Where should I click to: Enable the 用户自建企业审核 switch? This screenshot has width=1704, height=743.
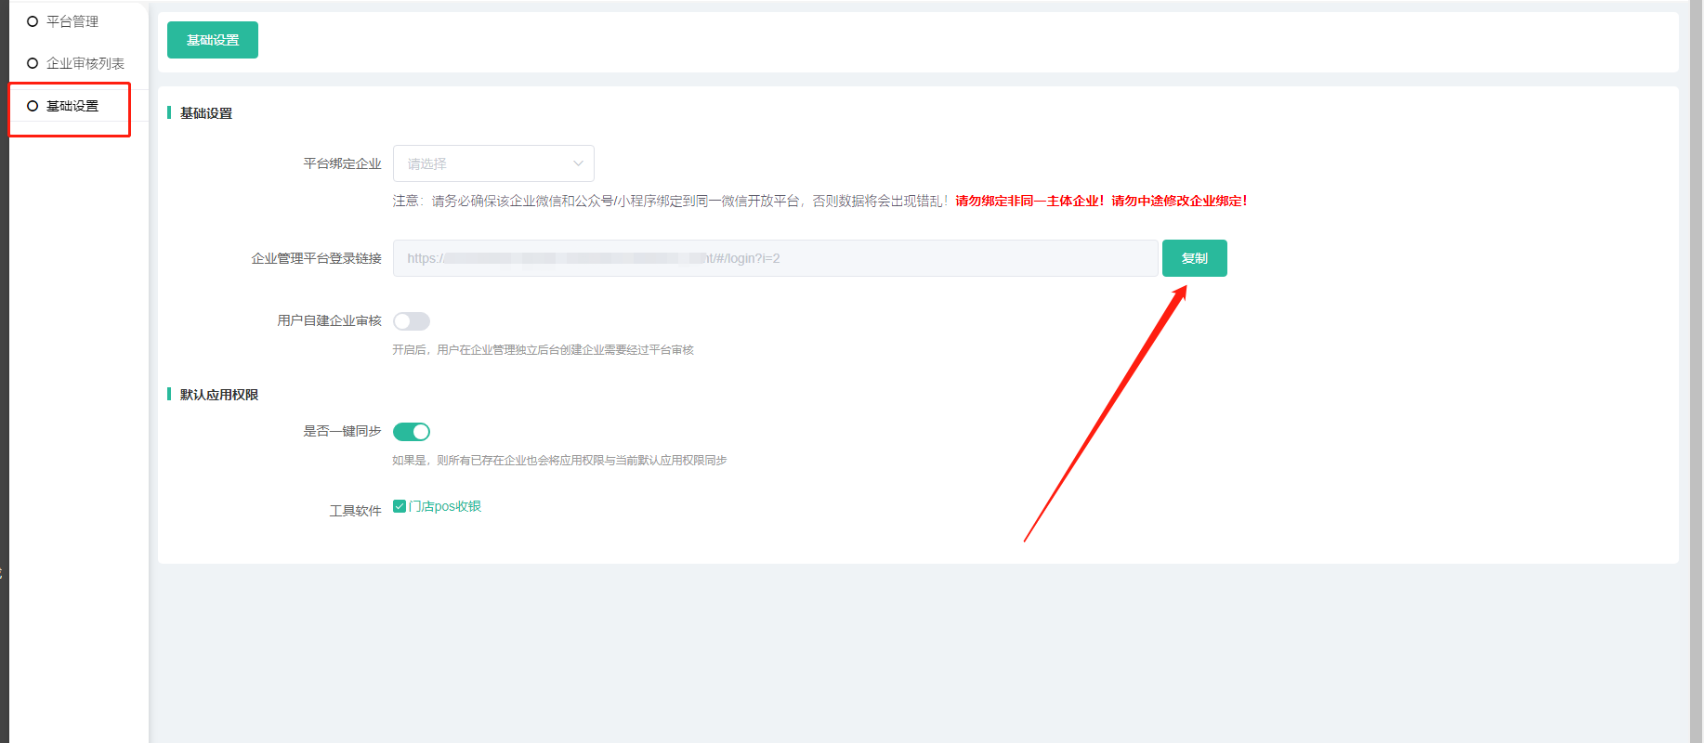click(412, 321)
